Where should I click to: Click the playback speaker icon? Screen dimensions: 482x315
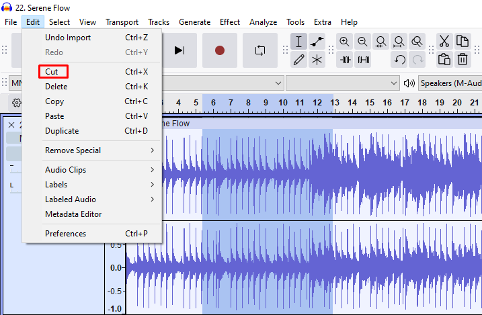pos(409,83)
